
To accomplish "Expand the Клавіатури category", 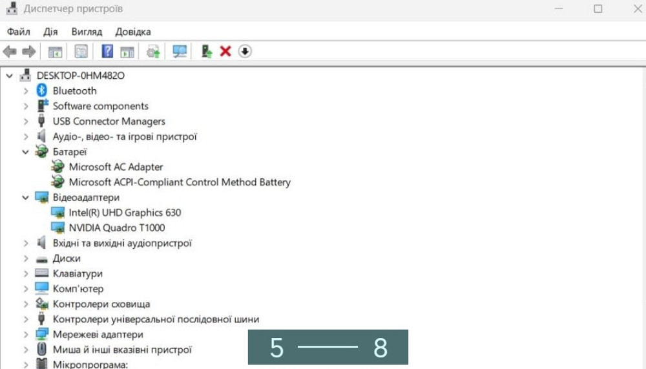I will point(26,273).
